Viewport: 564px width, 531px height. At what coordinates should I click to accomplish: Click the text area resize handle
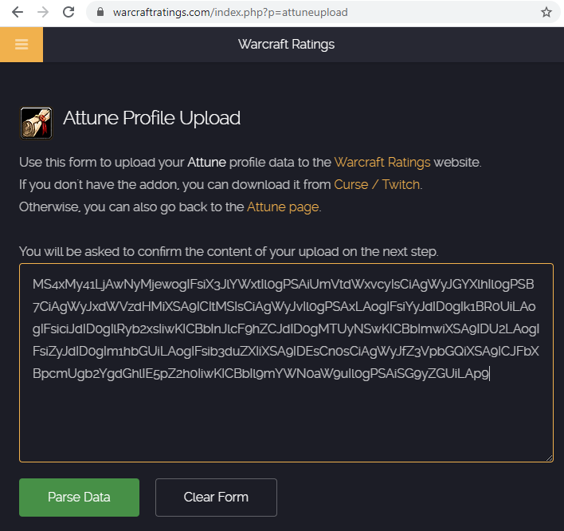coord(548,457)
